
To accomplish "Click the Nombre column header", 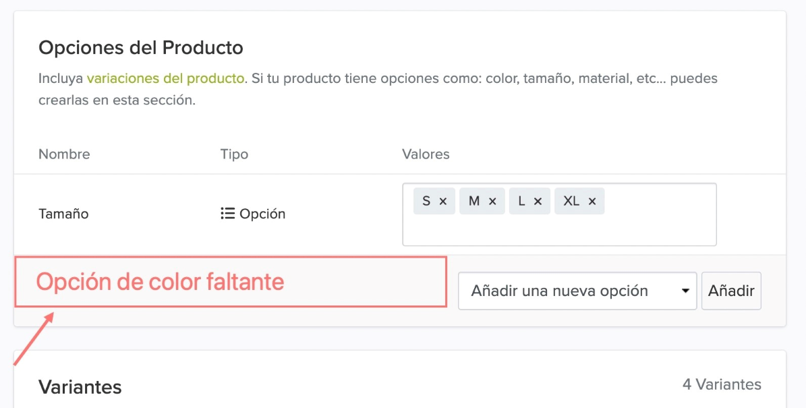I will [64, 154].
